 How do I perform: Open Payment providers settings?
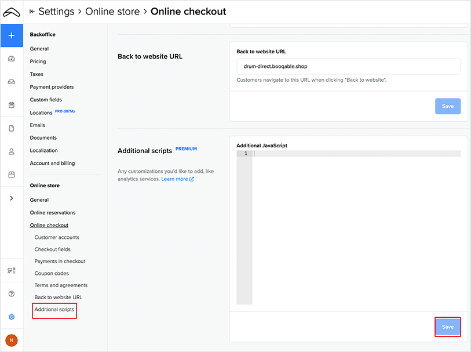[x=52, y=87]
